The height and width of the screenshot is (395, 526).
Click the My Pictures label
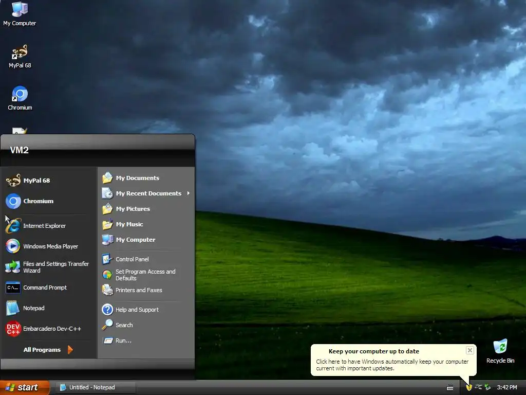click(133, 209)
